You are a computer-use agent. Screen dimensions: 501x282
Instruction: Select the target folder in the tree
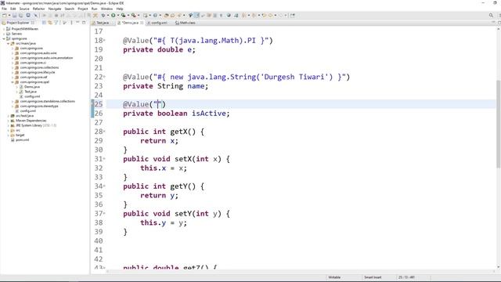coord(20,135)
